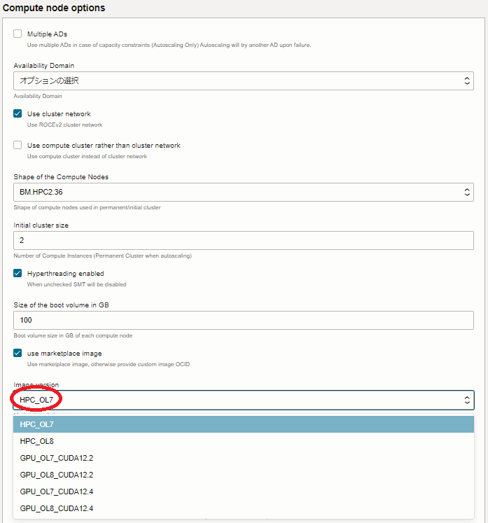This screenshot has height=523, width=488.
Task: Choose GPU_OL7_CUDA12.4 image version
Action: tap(243, 492)
